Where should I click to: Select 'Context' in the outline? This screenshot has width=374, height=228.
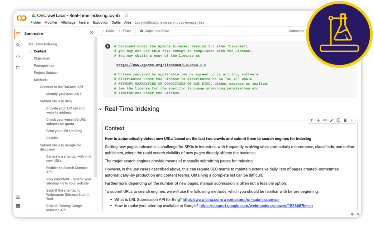[40, 51]
